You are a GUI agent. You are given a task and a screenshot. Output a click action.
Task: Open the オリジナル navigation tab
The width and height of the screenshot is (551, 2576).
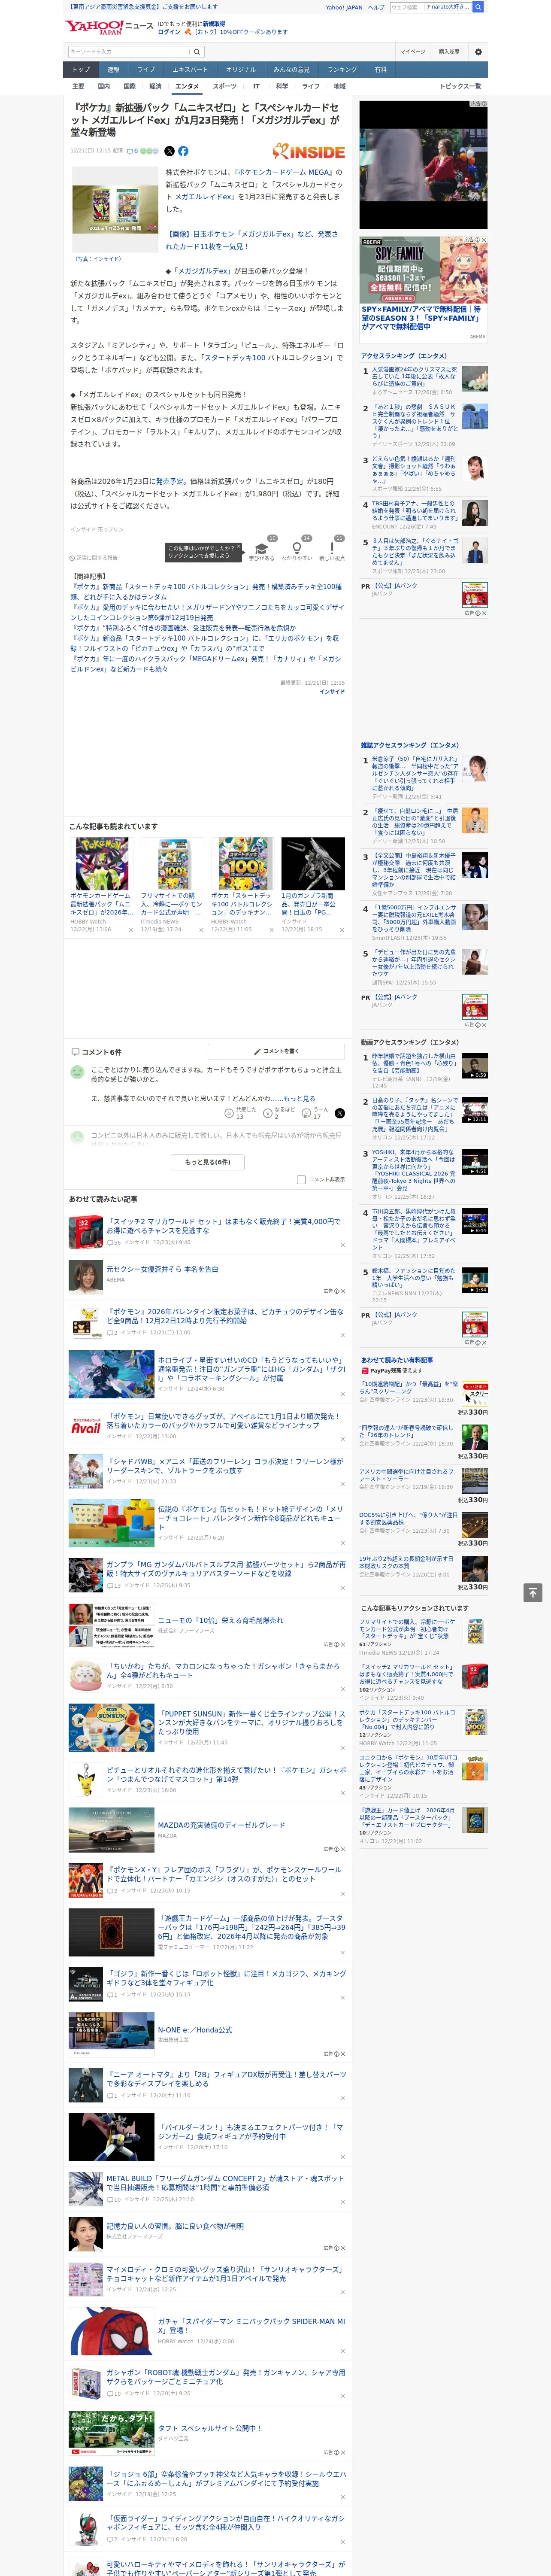[241, 70]
